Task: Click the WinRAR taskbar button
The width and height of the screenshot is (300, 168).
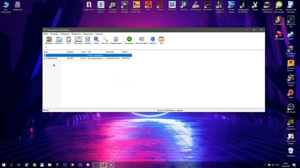Action: [103, 165]
